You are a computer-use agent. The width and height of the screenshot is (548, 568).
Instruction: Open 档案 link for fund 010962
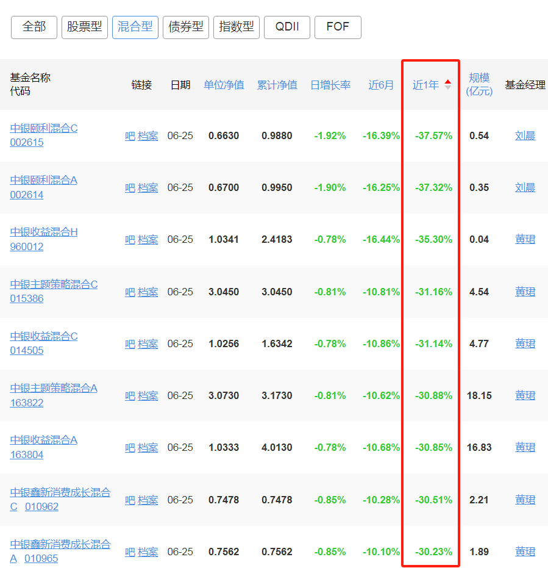(x=148, y=500)
